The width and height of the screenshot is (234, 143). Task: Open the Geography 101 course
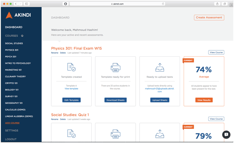(x=14, y=103)
